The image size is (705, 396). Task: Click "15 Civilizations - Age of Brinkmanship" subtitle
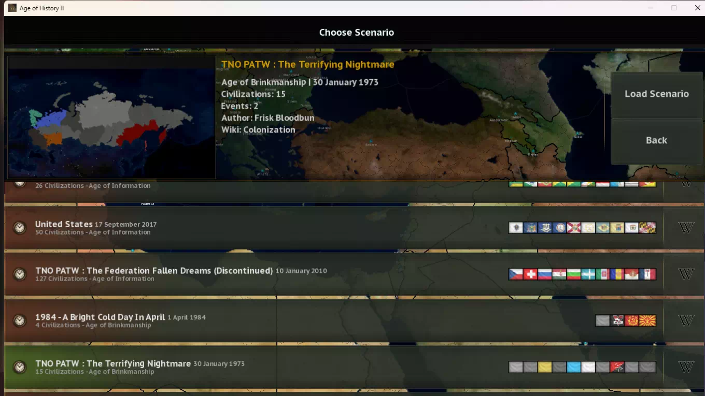click(95, 372)
